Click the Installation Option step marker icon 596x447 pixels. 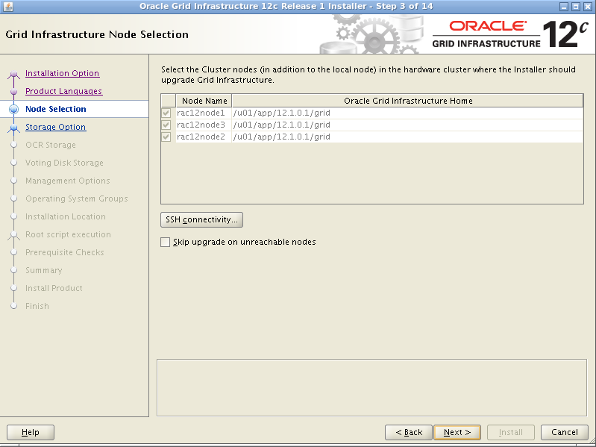tap(13, 74)
